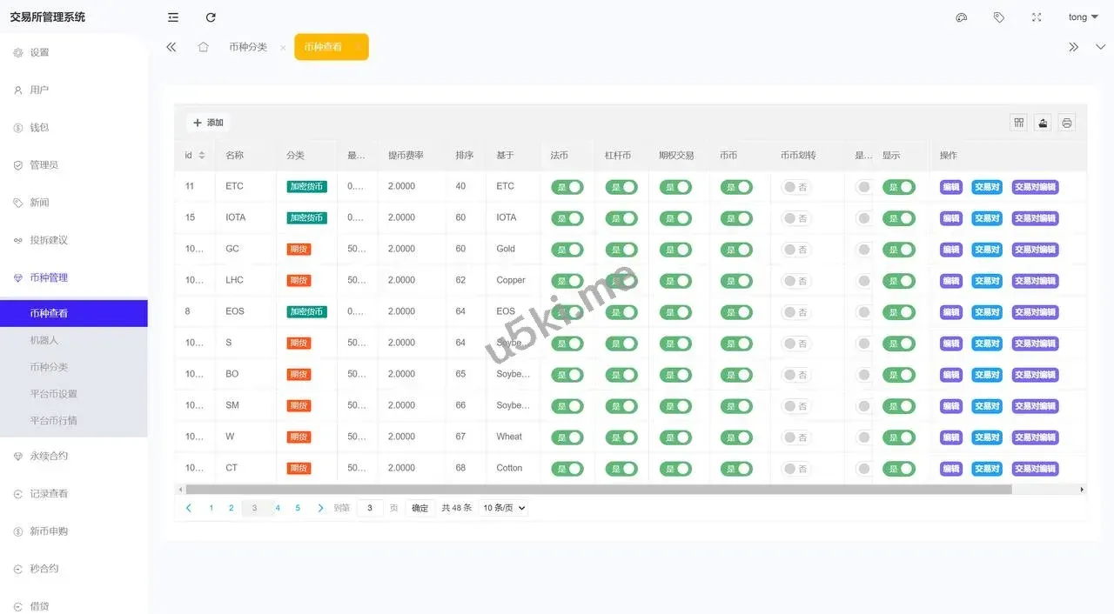Screen dimensions: 1114x614
Task: Click the refresh icon in top bar
Action: click(211, 17)
